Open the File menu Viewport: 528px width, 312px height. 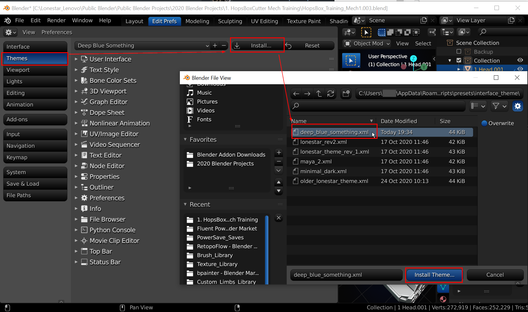(x=19, y=20)
